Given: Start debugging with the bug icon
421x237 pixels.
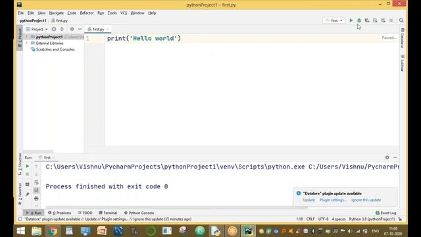Looking at the screenshot, I should pos(359,20).
